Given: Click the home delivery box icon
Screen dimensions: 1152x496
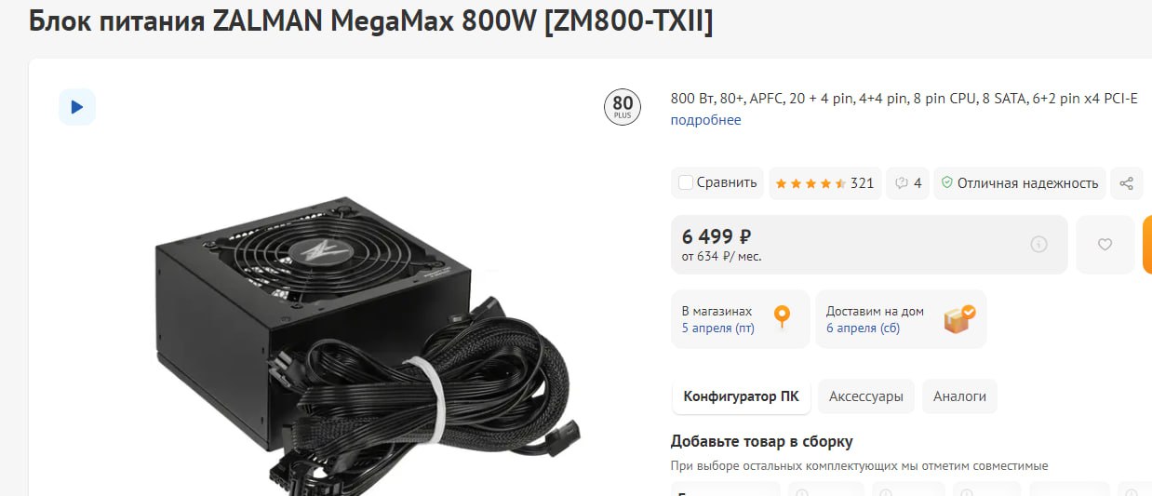Looking at the screenshot, I should [959, 318].
